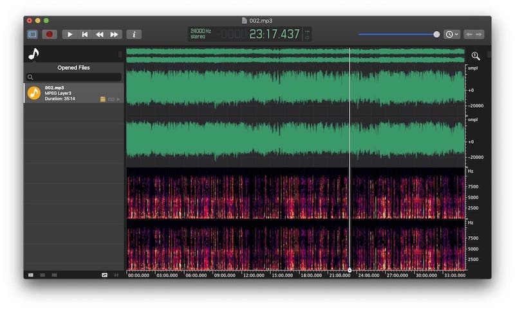The image size is (515, 310).
Task: Select the 002.mp3 file in list
Action: [64, 93]
